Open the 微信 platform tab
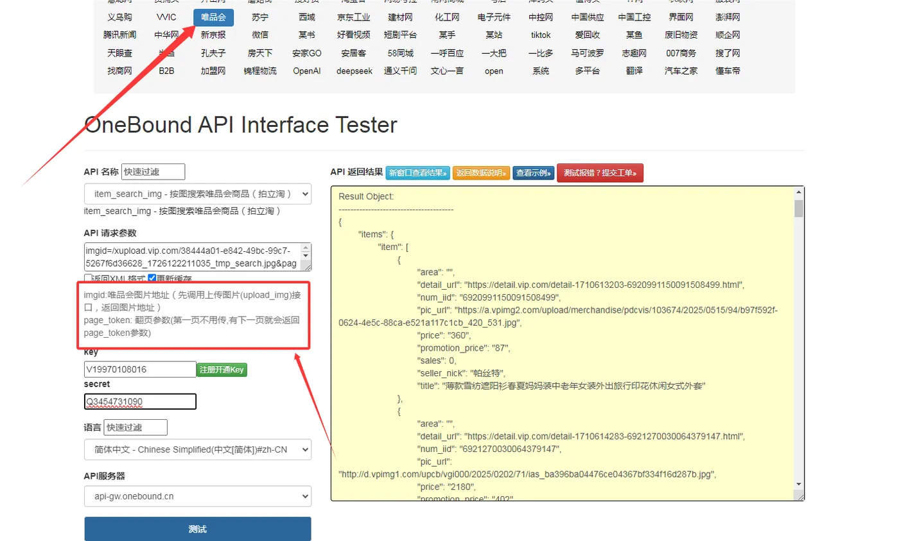 260,35
